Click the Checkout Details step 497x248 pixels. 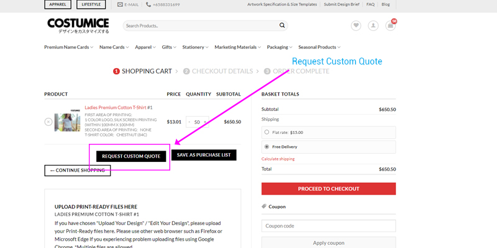218,71
